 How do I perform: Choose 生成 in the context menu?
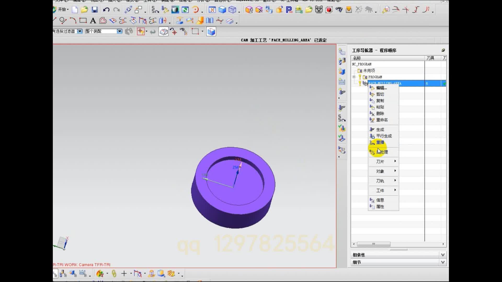coord(380,130)
